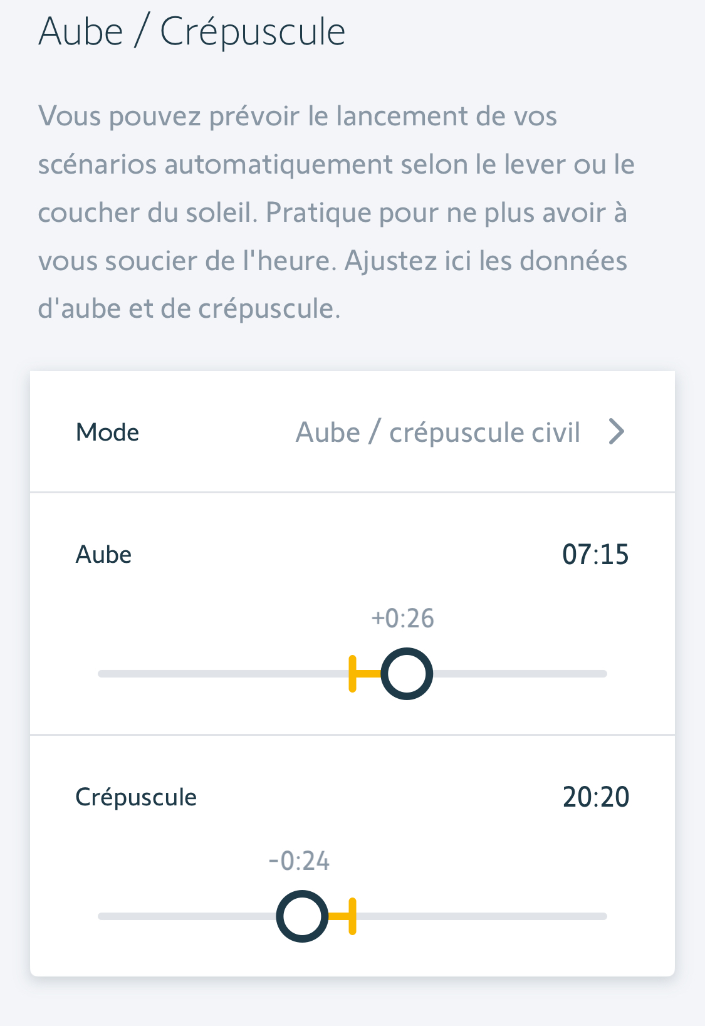
Task: Click the yellow default marker on Aube slider
Action: click(x=353, y=674)
